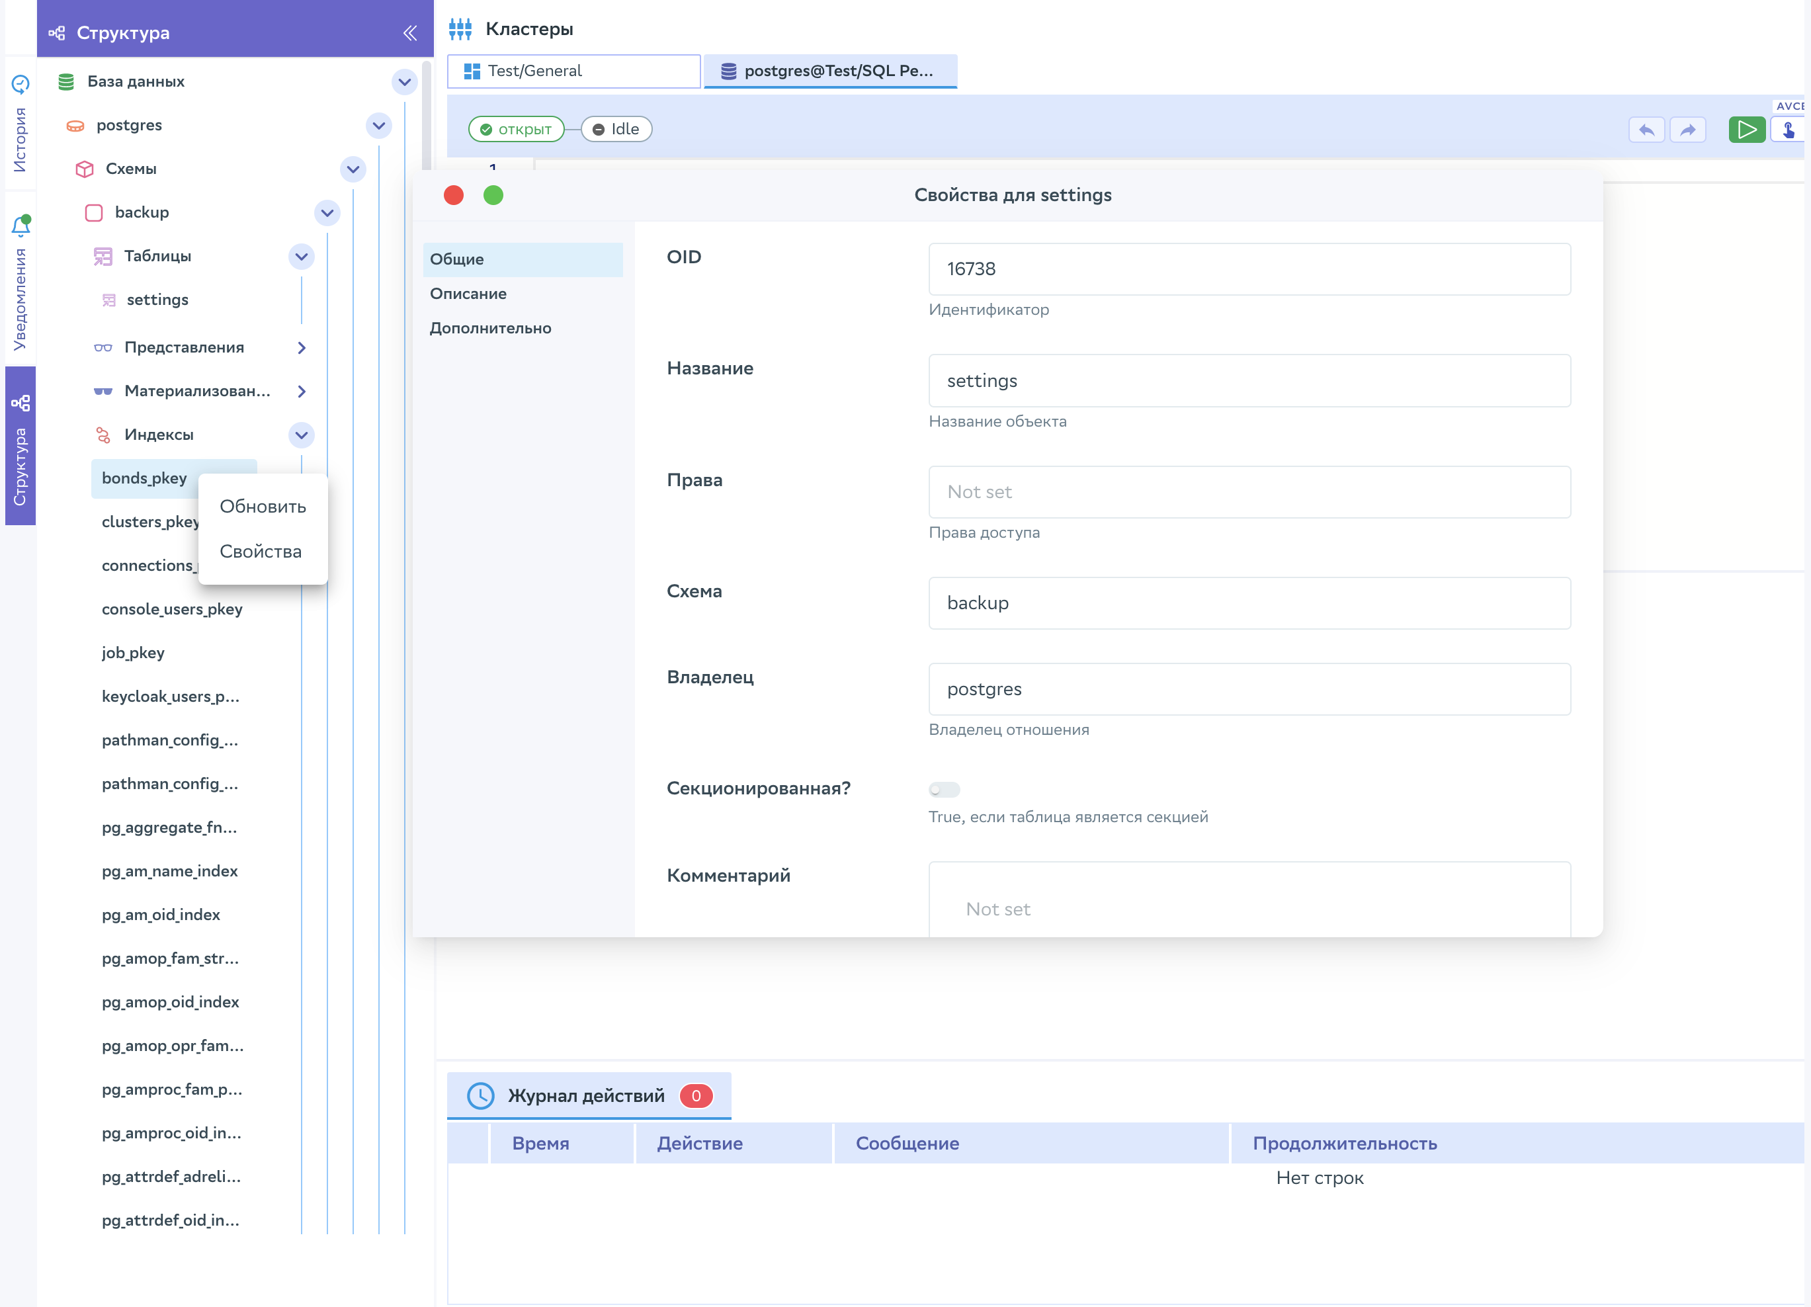Expand the Представления tree node

(301, 347)
